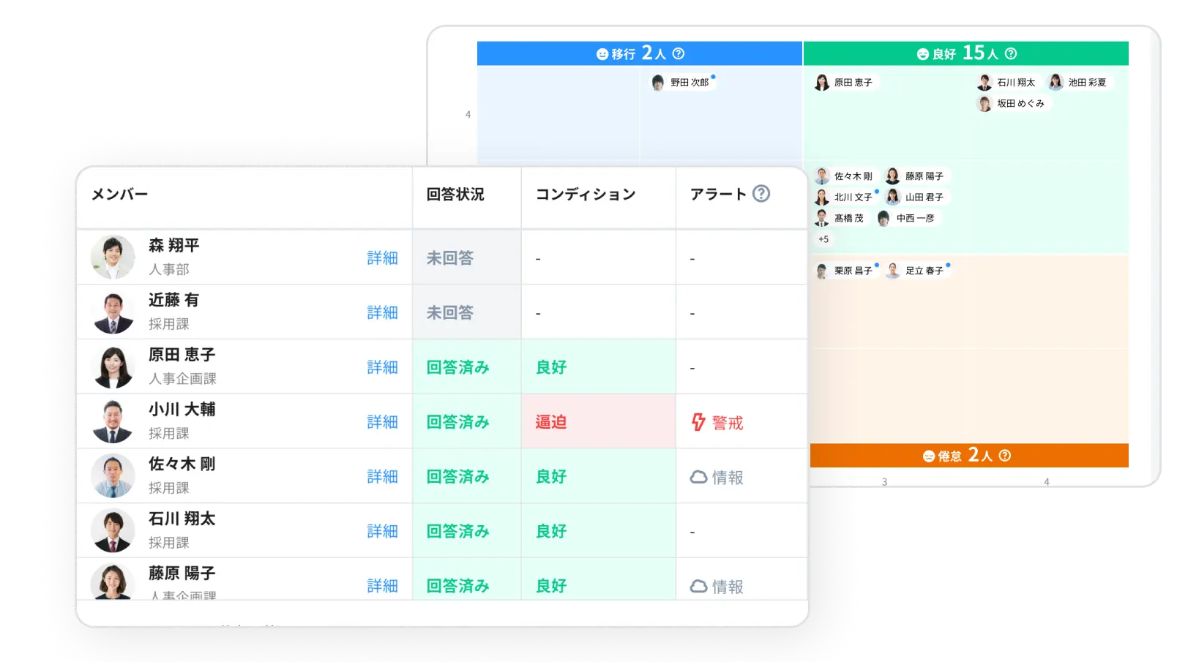Click help icon beside 良好 15人 header

coord(1011,53)
